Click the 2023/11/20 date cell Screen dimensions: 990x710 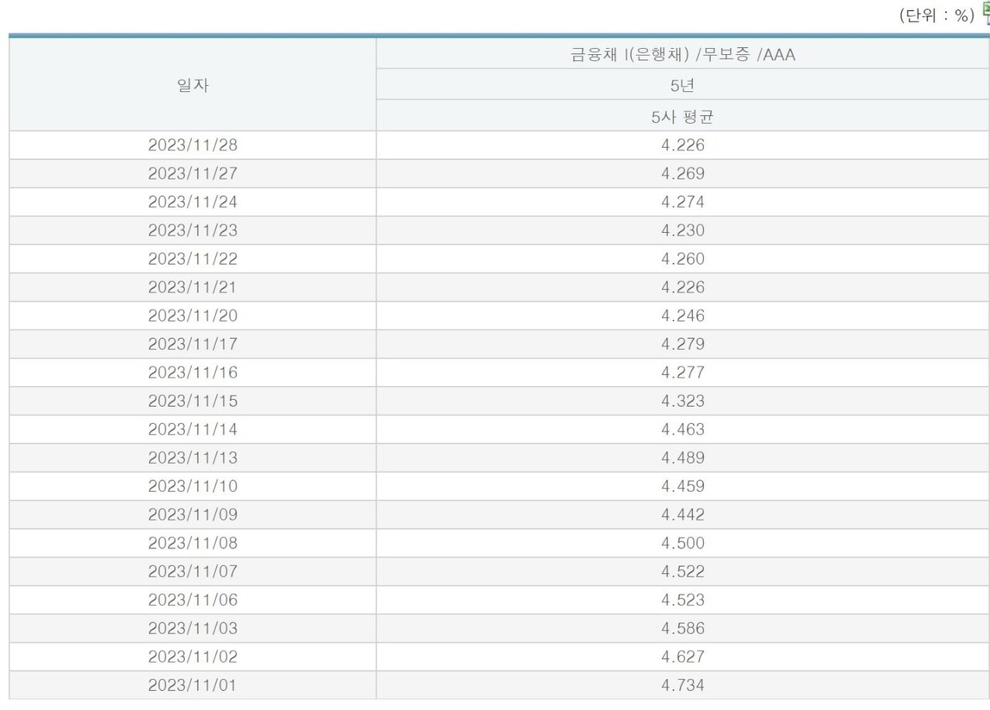pos(191,316)
